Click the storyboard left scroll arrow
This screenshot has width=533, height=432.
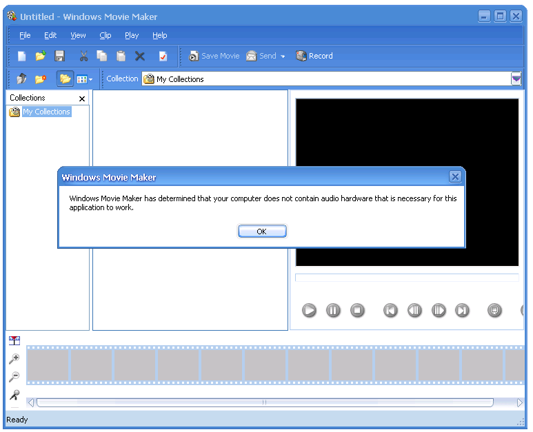[x=31, y=403]
